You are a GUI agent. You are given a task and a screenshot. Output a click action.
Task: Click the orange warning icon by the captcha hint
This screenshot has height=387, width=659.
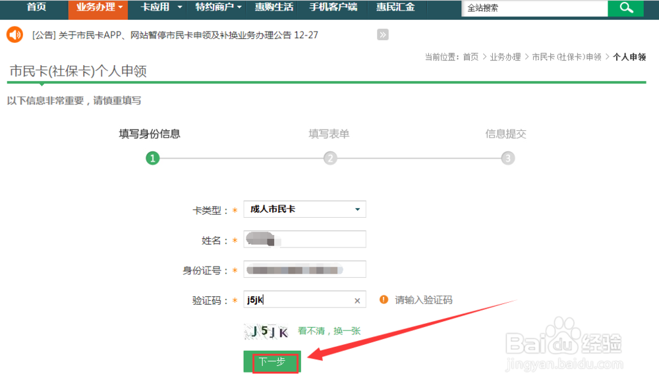(384, 299)
